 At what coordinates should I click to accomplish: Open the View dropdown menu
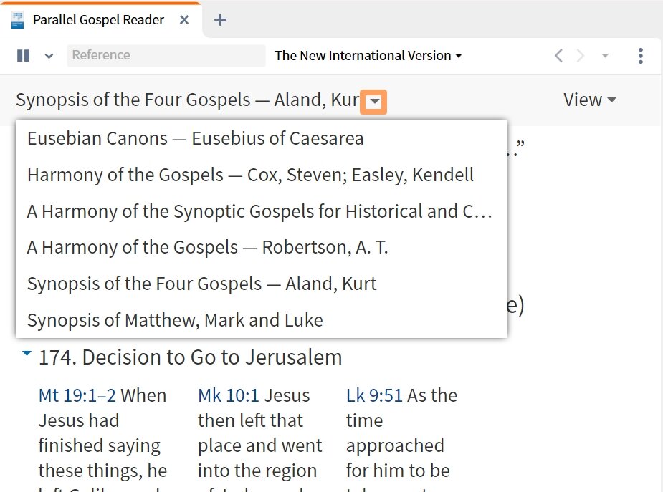click(589, 100)
